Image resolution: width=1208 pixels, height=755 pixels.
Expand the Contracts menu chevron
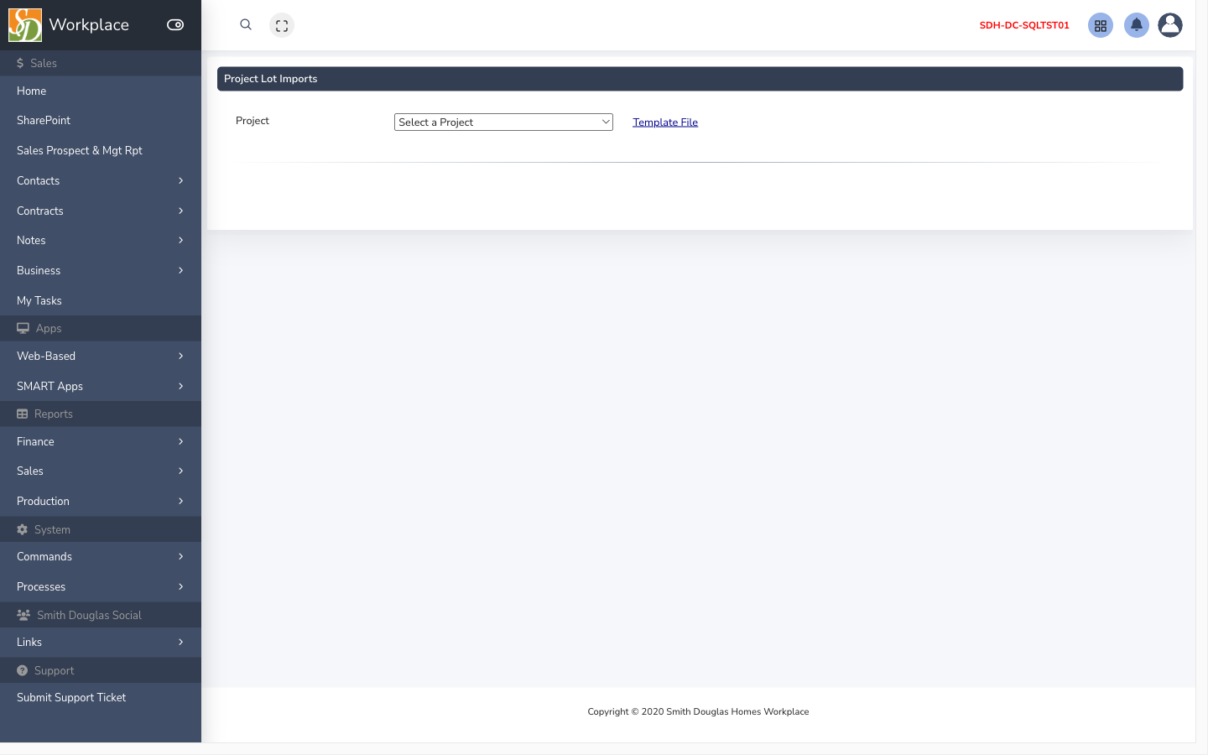click(x=180, y=211)
